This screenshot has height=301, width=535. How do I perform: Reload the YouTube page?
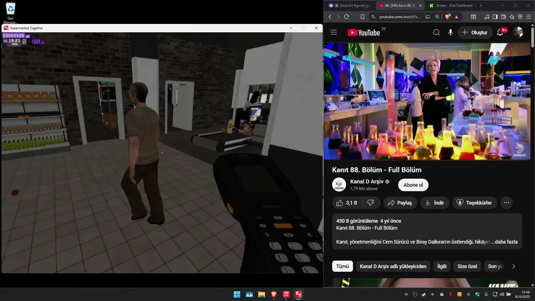346,17
